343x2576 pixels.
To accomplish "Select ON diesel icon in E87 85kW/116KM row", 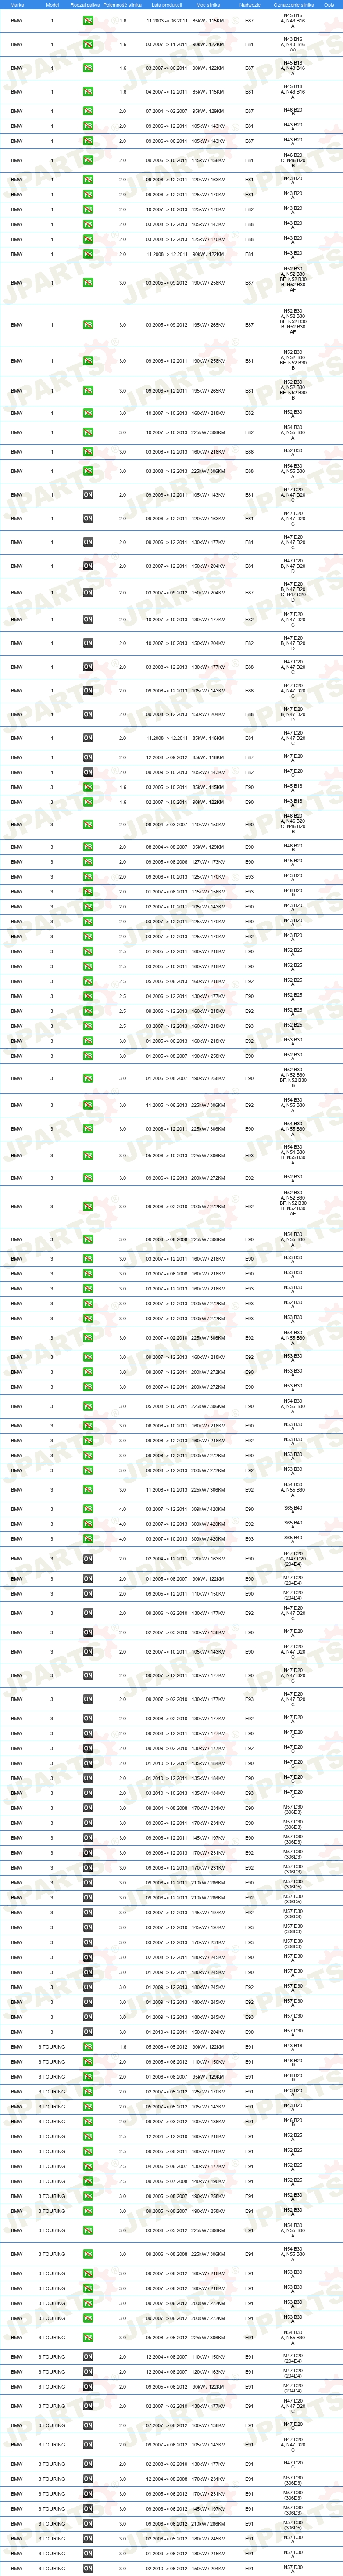I will (x=88, y=757).
